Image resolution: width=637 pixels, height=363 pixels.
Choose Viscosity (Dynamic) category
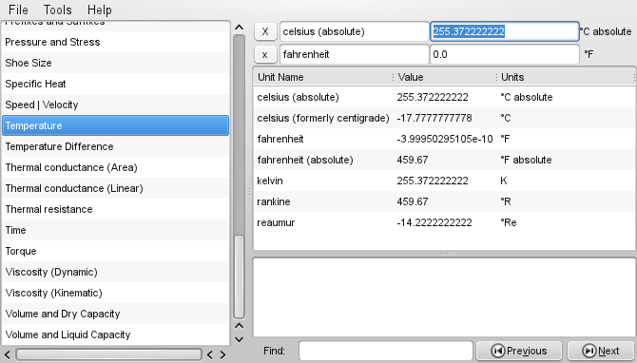[x=115, y=272]
